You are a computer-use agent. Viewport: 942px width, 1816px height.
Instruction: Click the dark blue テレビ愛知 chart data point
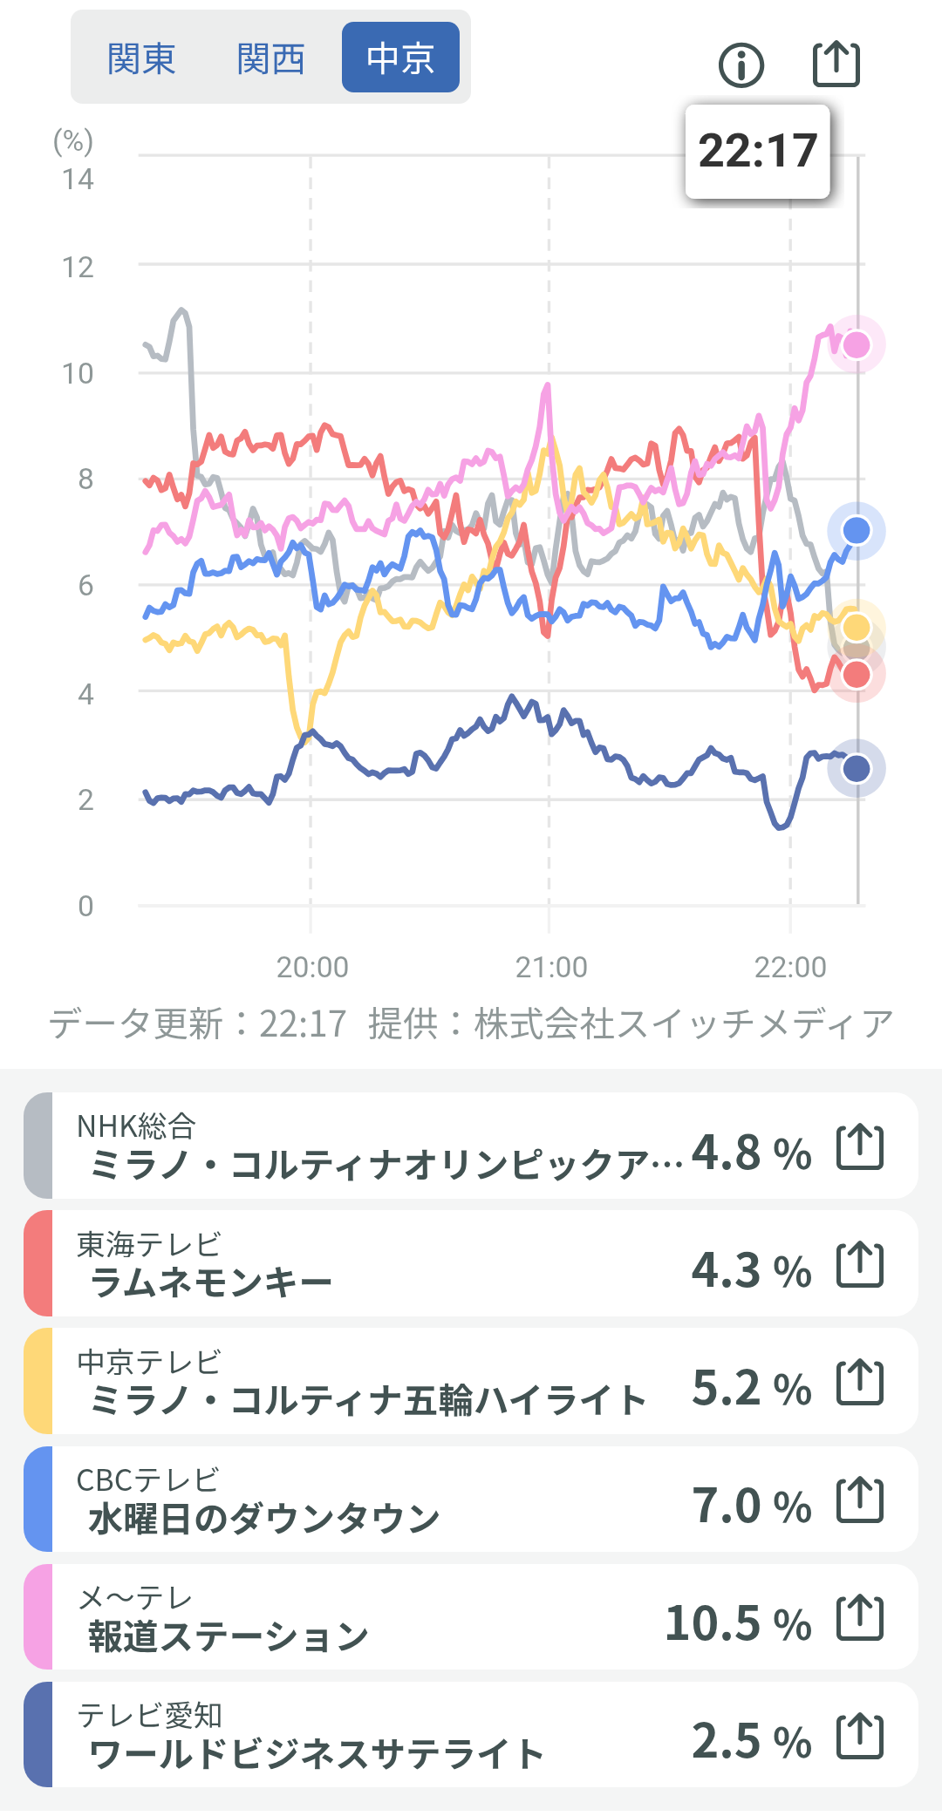click(857, 768)
